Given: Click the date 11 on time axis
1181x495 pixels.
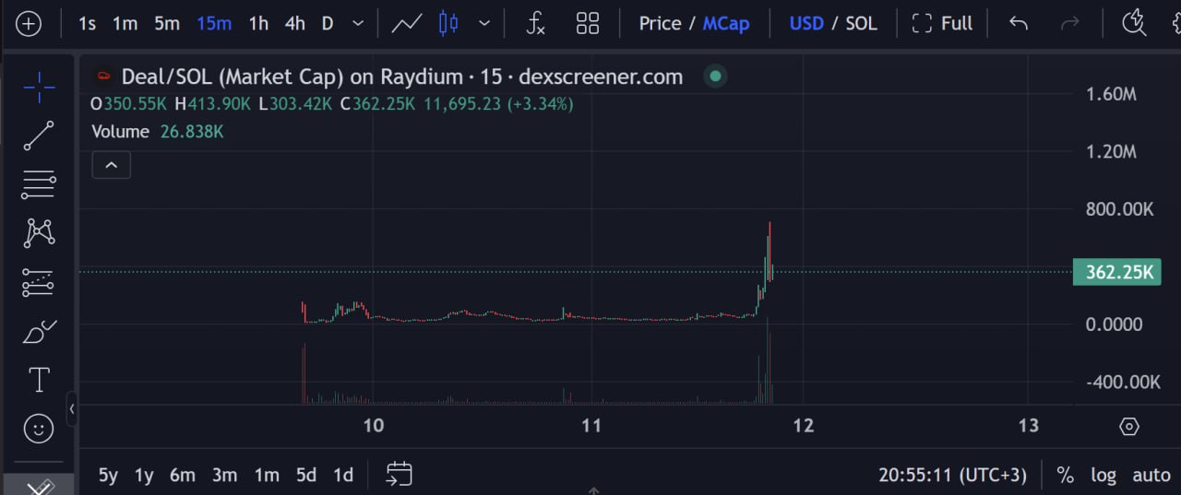Looking at the screenshot, I should 591,425.
